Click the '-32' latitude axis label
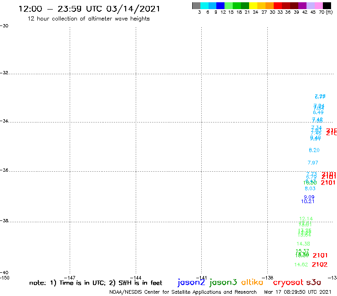This screenshot has width=337, height=296. [x=4, y=73]
